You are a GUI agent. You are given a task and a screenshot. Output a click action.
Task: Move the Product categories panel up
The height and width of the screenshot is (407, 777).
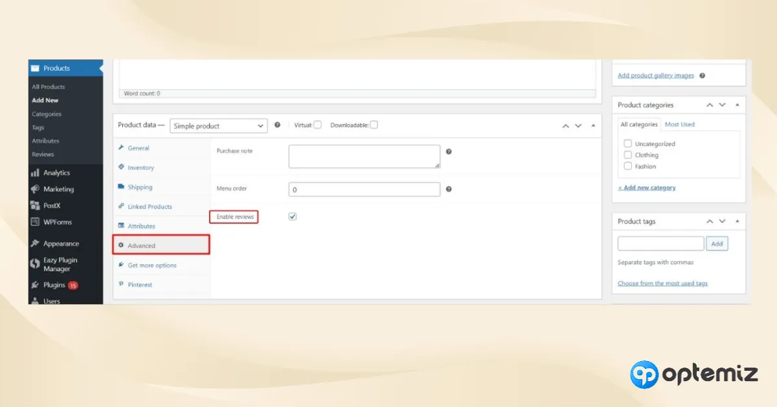coord(710,105)
